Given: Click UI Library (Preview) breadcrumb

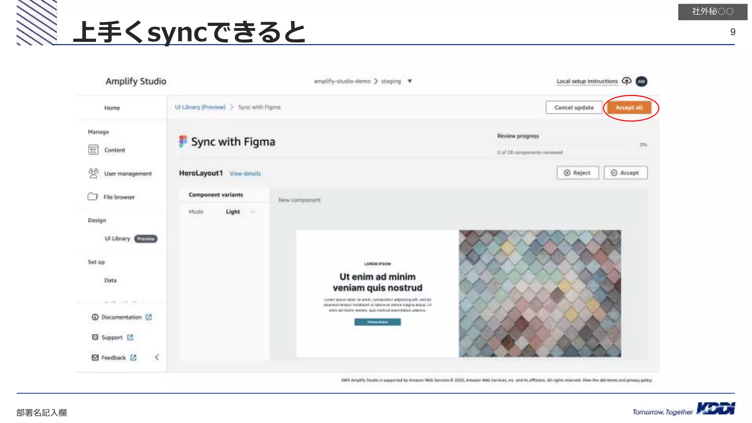Looking at the screenshot, I should [x=200, y=107].
